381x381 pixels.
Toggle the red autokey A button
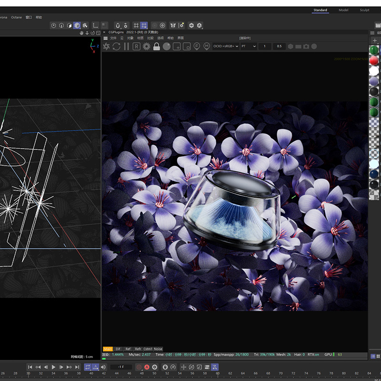[147, 367]
